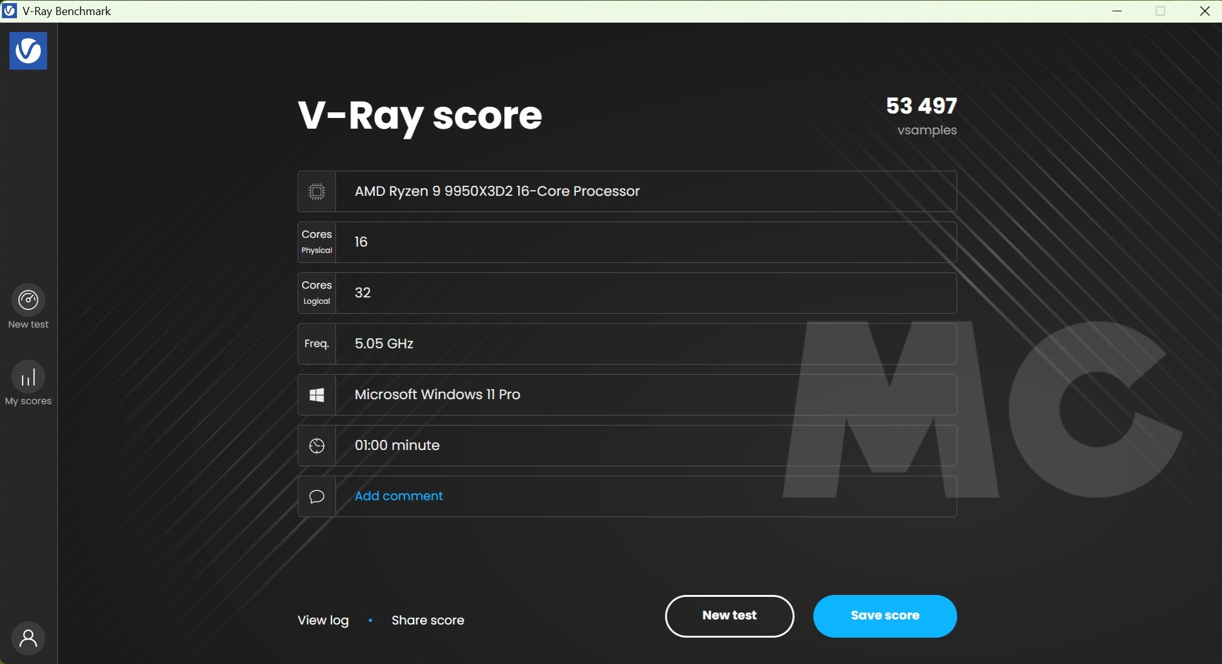Select the AMD Ryzen processor name field
The width and height of the screenshot is (1222, 664).
pyautogui.click(x=497, y=191)
